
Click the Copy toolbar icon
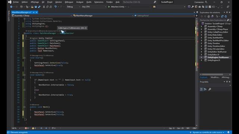tap(47, 7)
